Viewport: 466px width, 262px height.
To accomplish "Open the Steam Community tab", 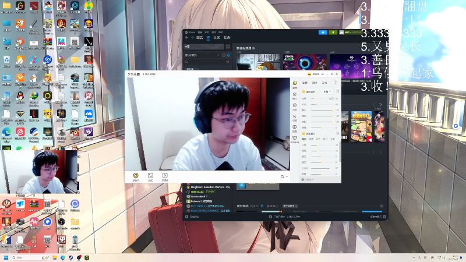I will [217, 38].
